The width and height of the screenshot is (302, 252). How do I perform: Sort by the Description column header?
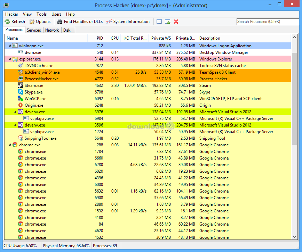click(x=244, y=38)
